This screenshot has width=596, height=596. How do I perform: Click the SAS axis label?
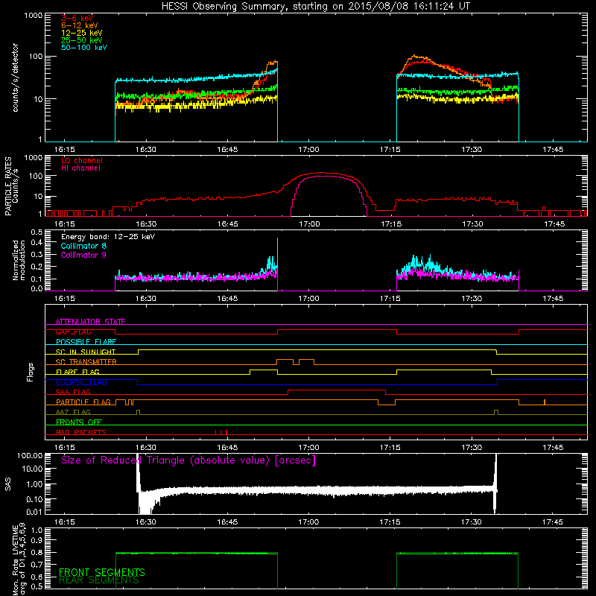[8, 484]
